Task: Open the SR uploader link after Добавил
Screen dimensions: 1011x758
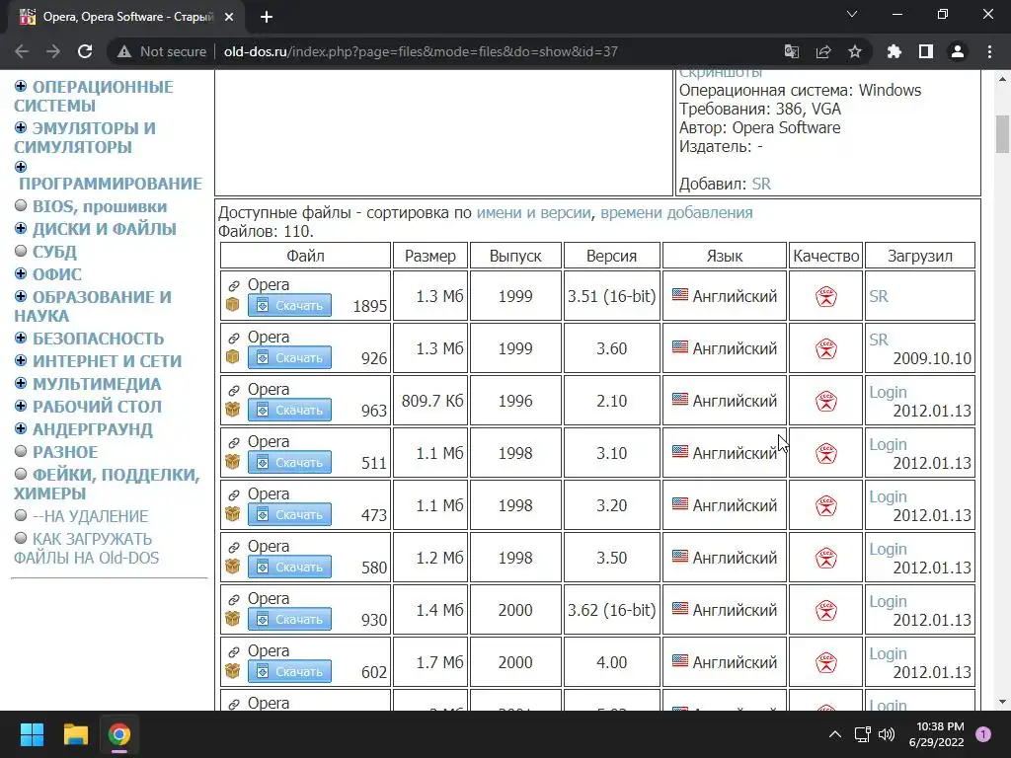Action: 761,185
